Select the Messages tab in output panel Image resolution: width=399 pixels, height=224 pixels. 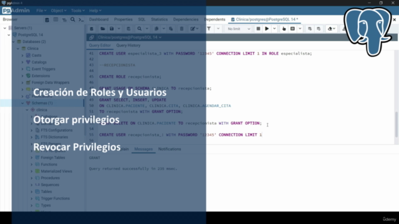pos(143,149)
